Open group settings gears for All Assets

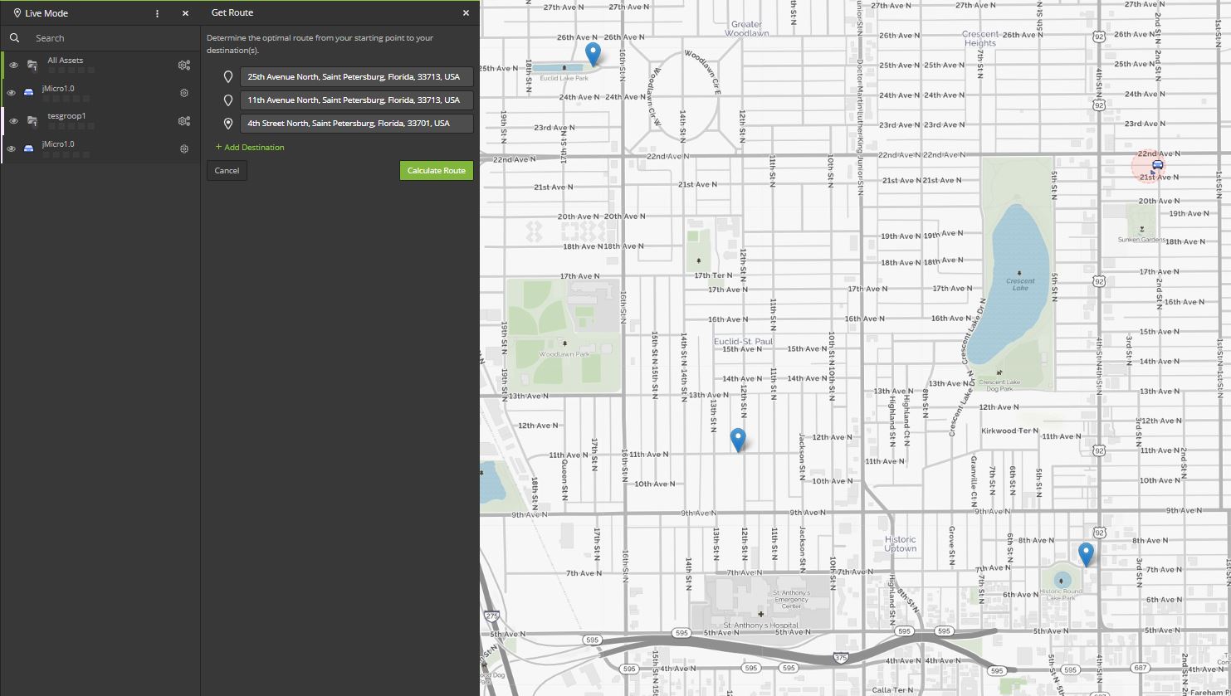tap(184, 65)
